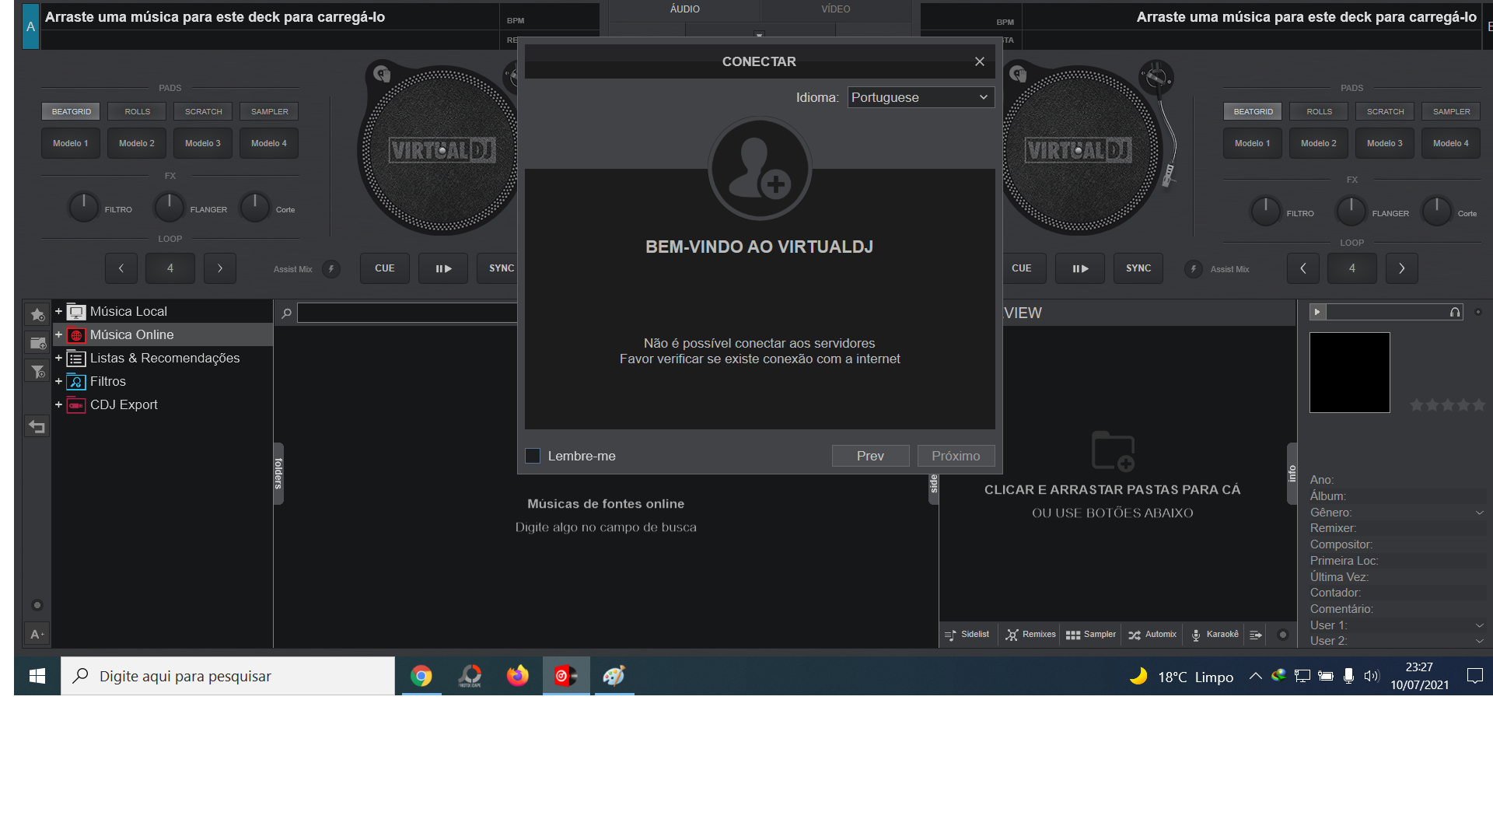Expand the Música Local tree node
Image resolution: width=1493 pixels, height=840 pixels.
coord(58,311)
